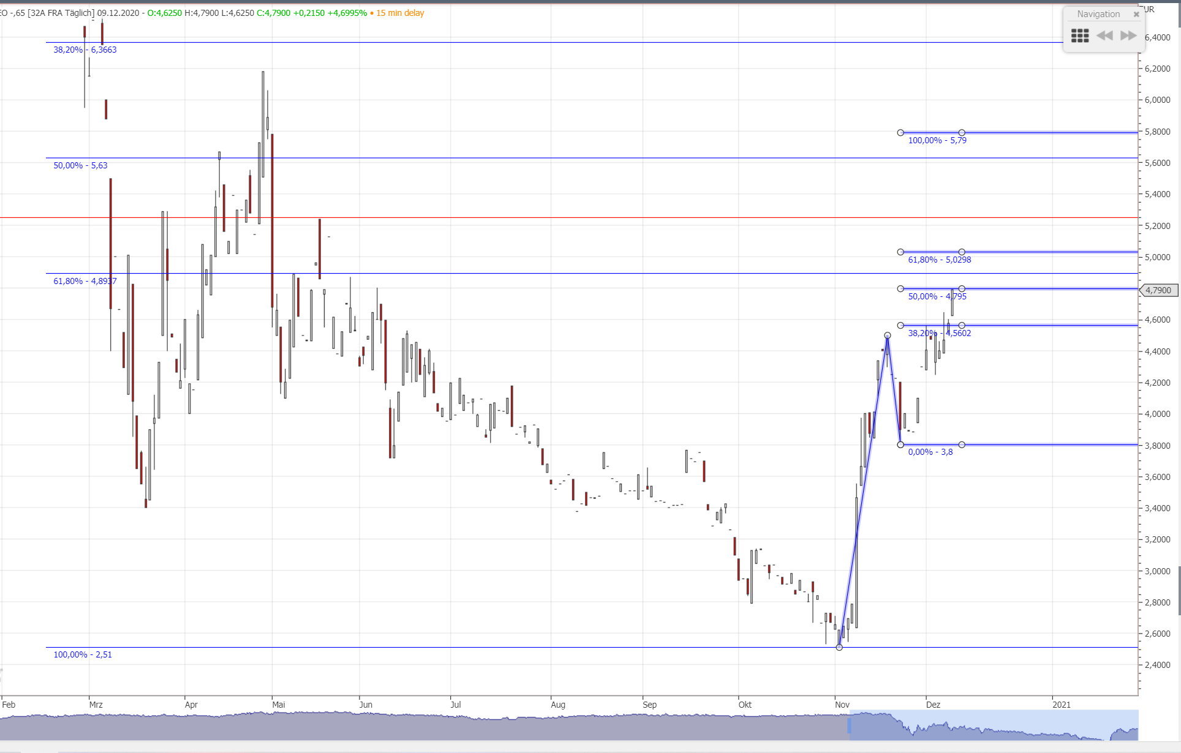
Task: Click the 50,00% - 5,63 retracement label
Action: (80, 166)
